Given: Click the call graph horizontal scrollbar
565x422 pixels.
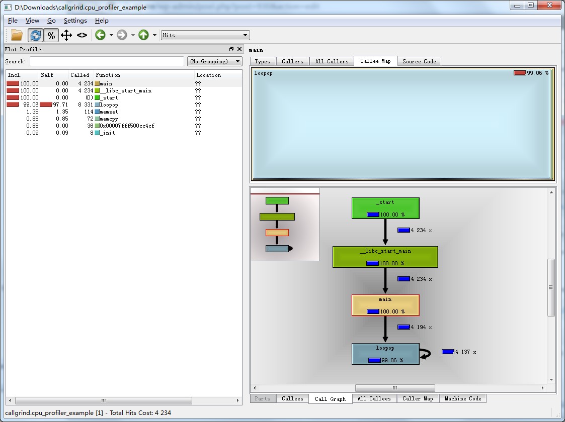Looking at the screenshot, I should tap(395, 388).
